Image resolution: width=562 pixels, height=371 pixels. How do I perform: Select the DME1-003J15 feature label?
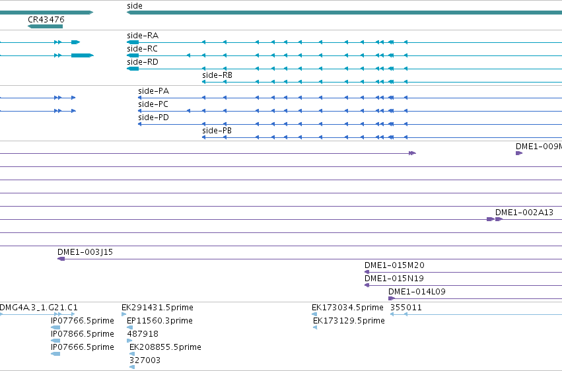[x=85, y=252]
